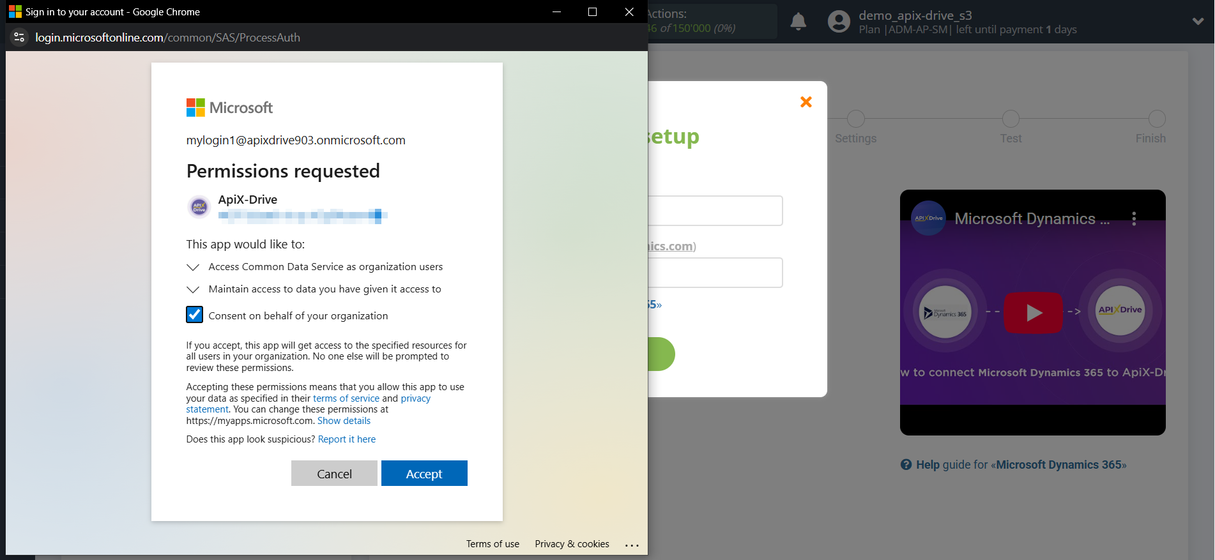Select the Test step
The image size is (1215, 560).
1011,119
